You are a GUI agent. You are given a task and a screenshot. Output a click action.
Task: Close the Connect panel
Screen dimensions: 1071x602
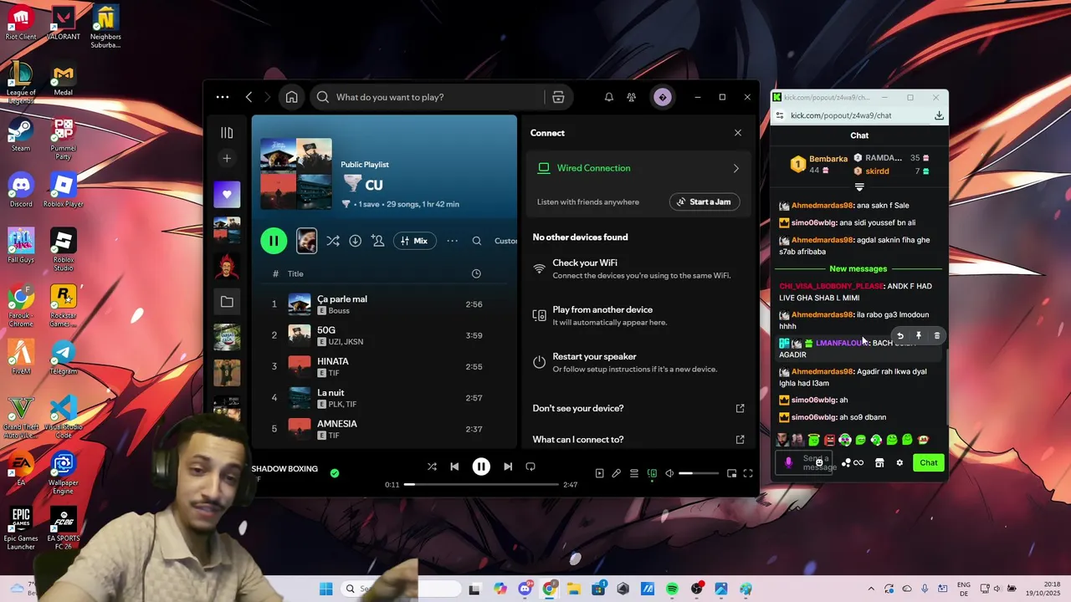click(x=737, y=133)
